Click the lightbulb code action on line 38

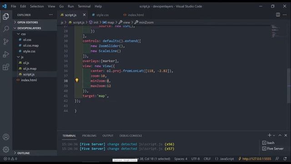click(77, 80)
